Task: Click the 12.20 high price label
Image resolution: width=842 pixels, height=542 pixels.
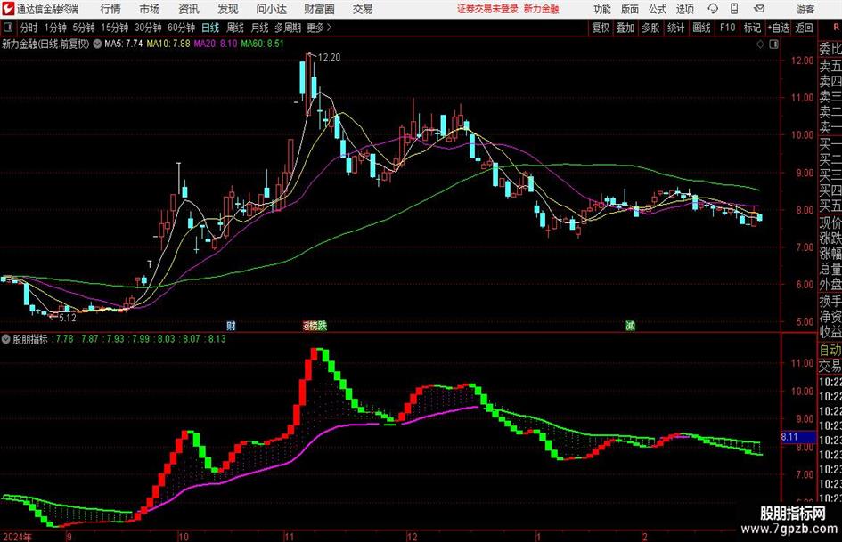Action: 329,58
